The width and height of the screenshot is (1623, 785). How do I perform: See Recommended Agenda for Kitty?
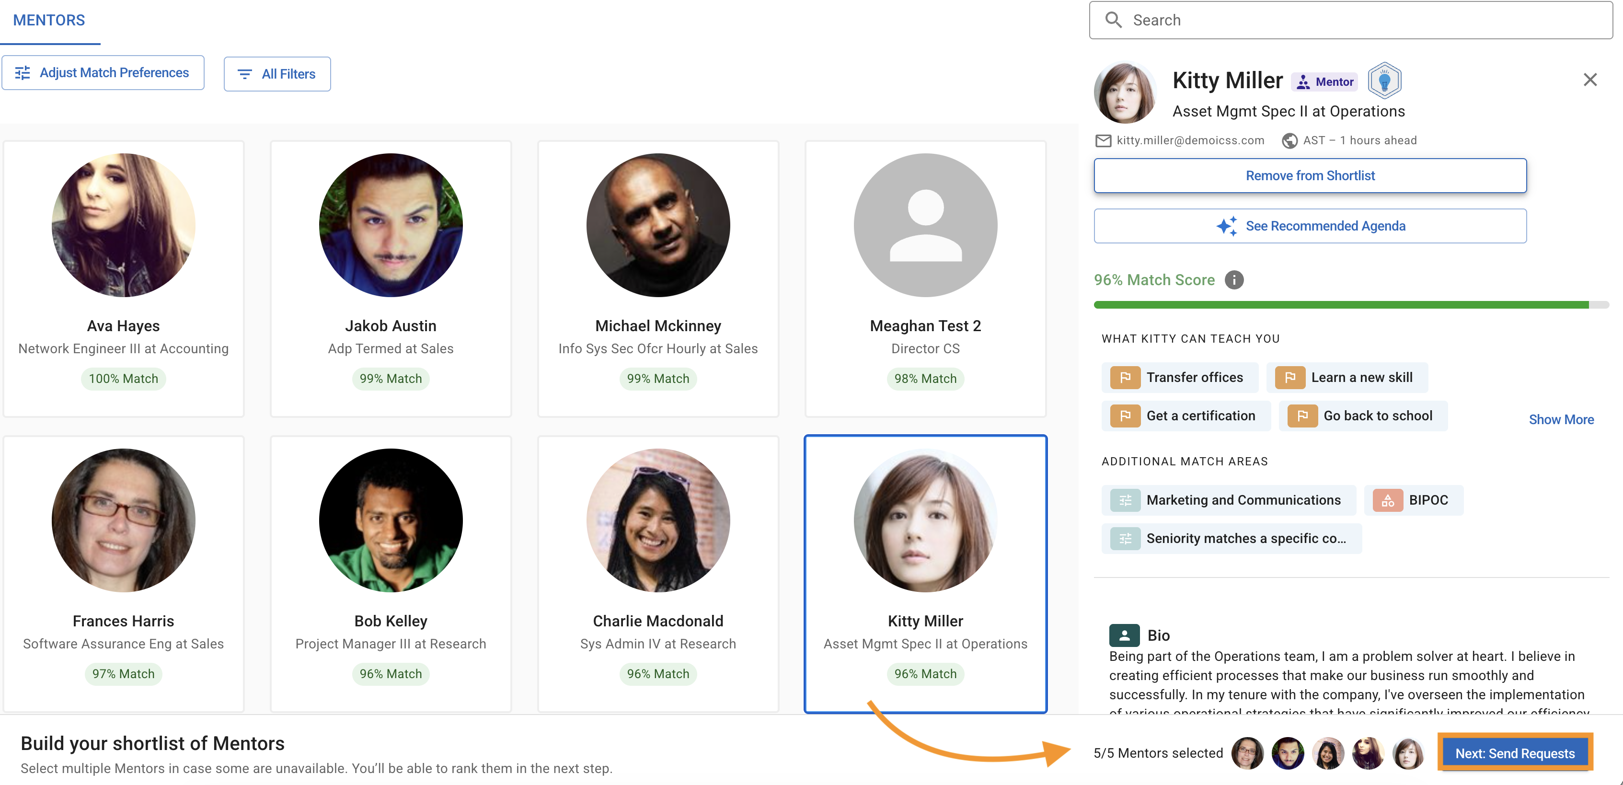pyautogui.click(x=1310, y=226)
